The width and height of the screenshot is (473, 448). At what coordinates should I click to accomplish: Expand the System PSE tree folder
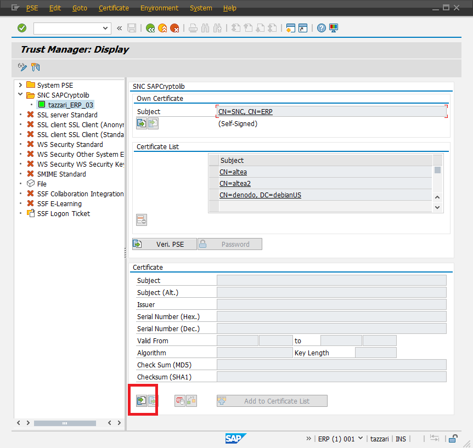pos(20,85)
